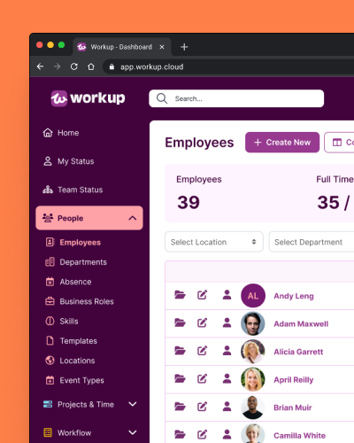Open the folder icon for April Reilly
Screen dimensions: 354x443
(180, 378)
